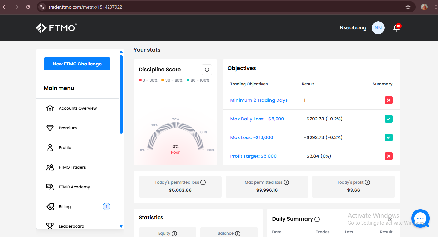
Task: Click the Daily Summary chart icon
Action: pyautogui.click(x=390, y=219)
